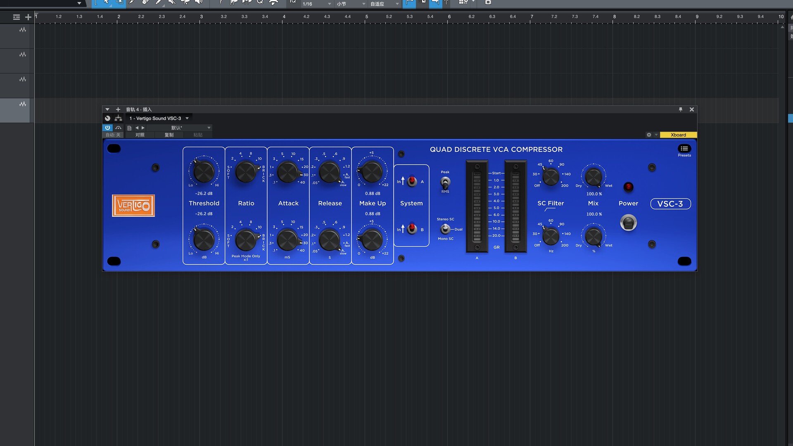Screen dimensions: 793x446
Task: Click the 粘贴 paste button
Action: point(198,135)
